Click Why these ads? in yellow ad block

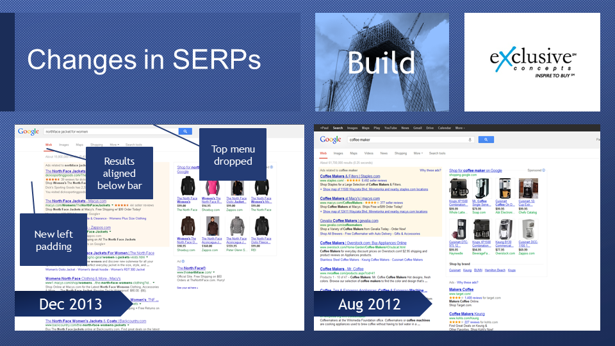coord(430,170)
